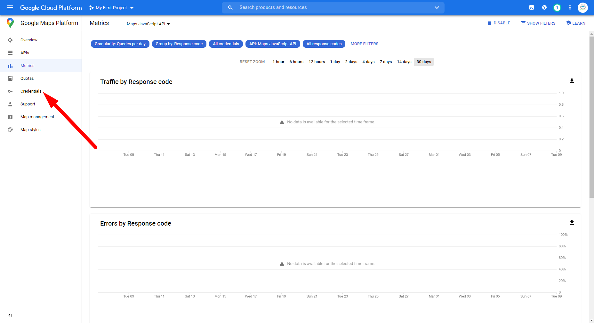Screen dimensions: 594x323
Task: Open the main navigation hamburger menu
Action: click(10, 7)
